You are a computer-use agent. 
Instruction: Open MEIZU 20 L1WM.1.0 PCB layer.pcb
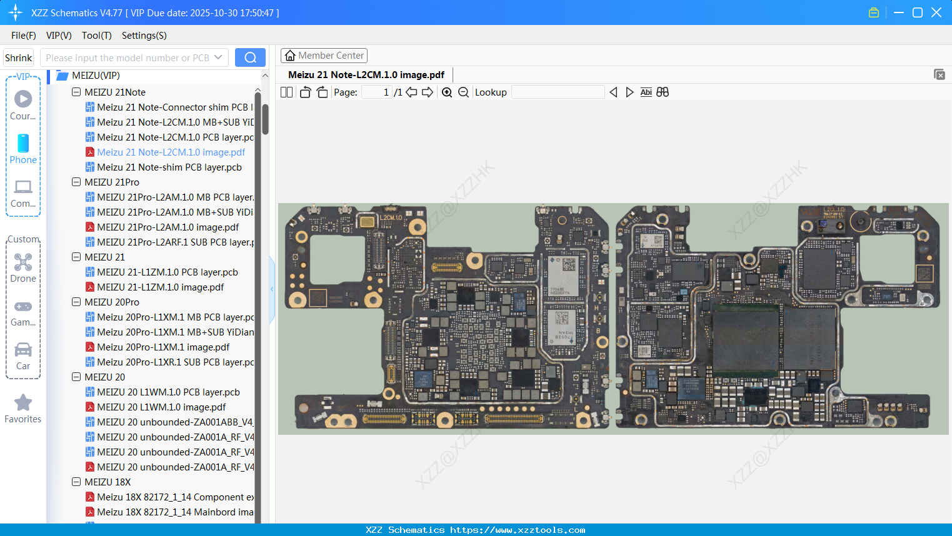(x=163, y=392)
